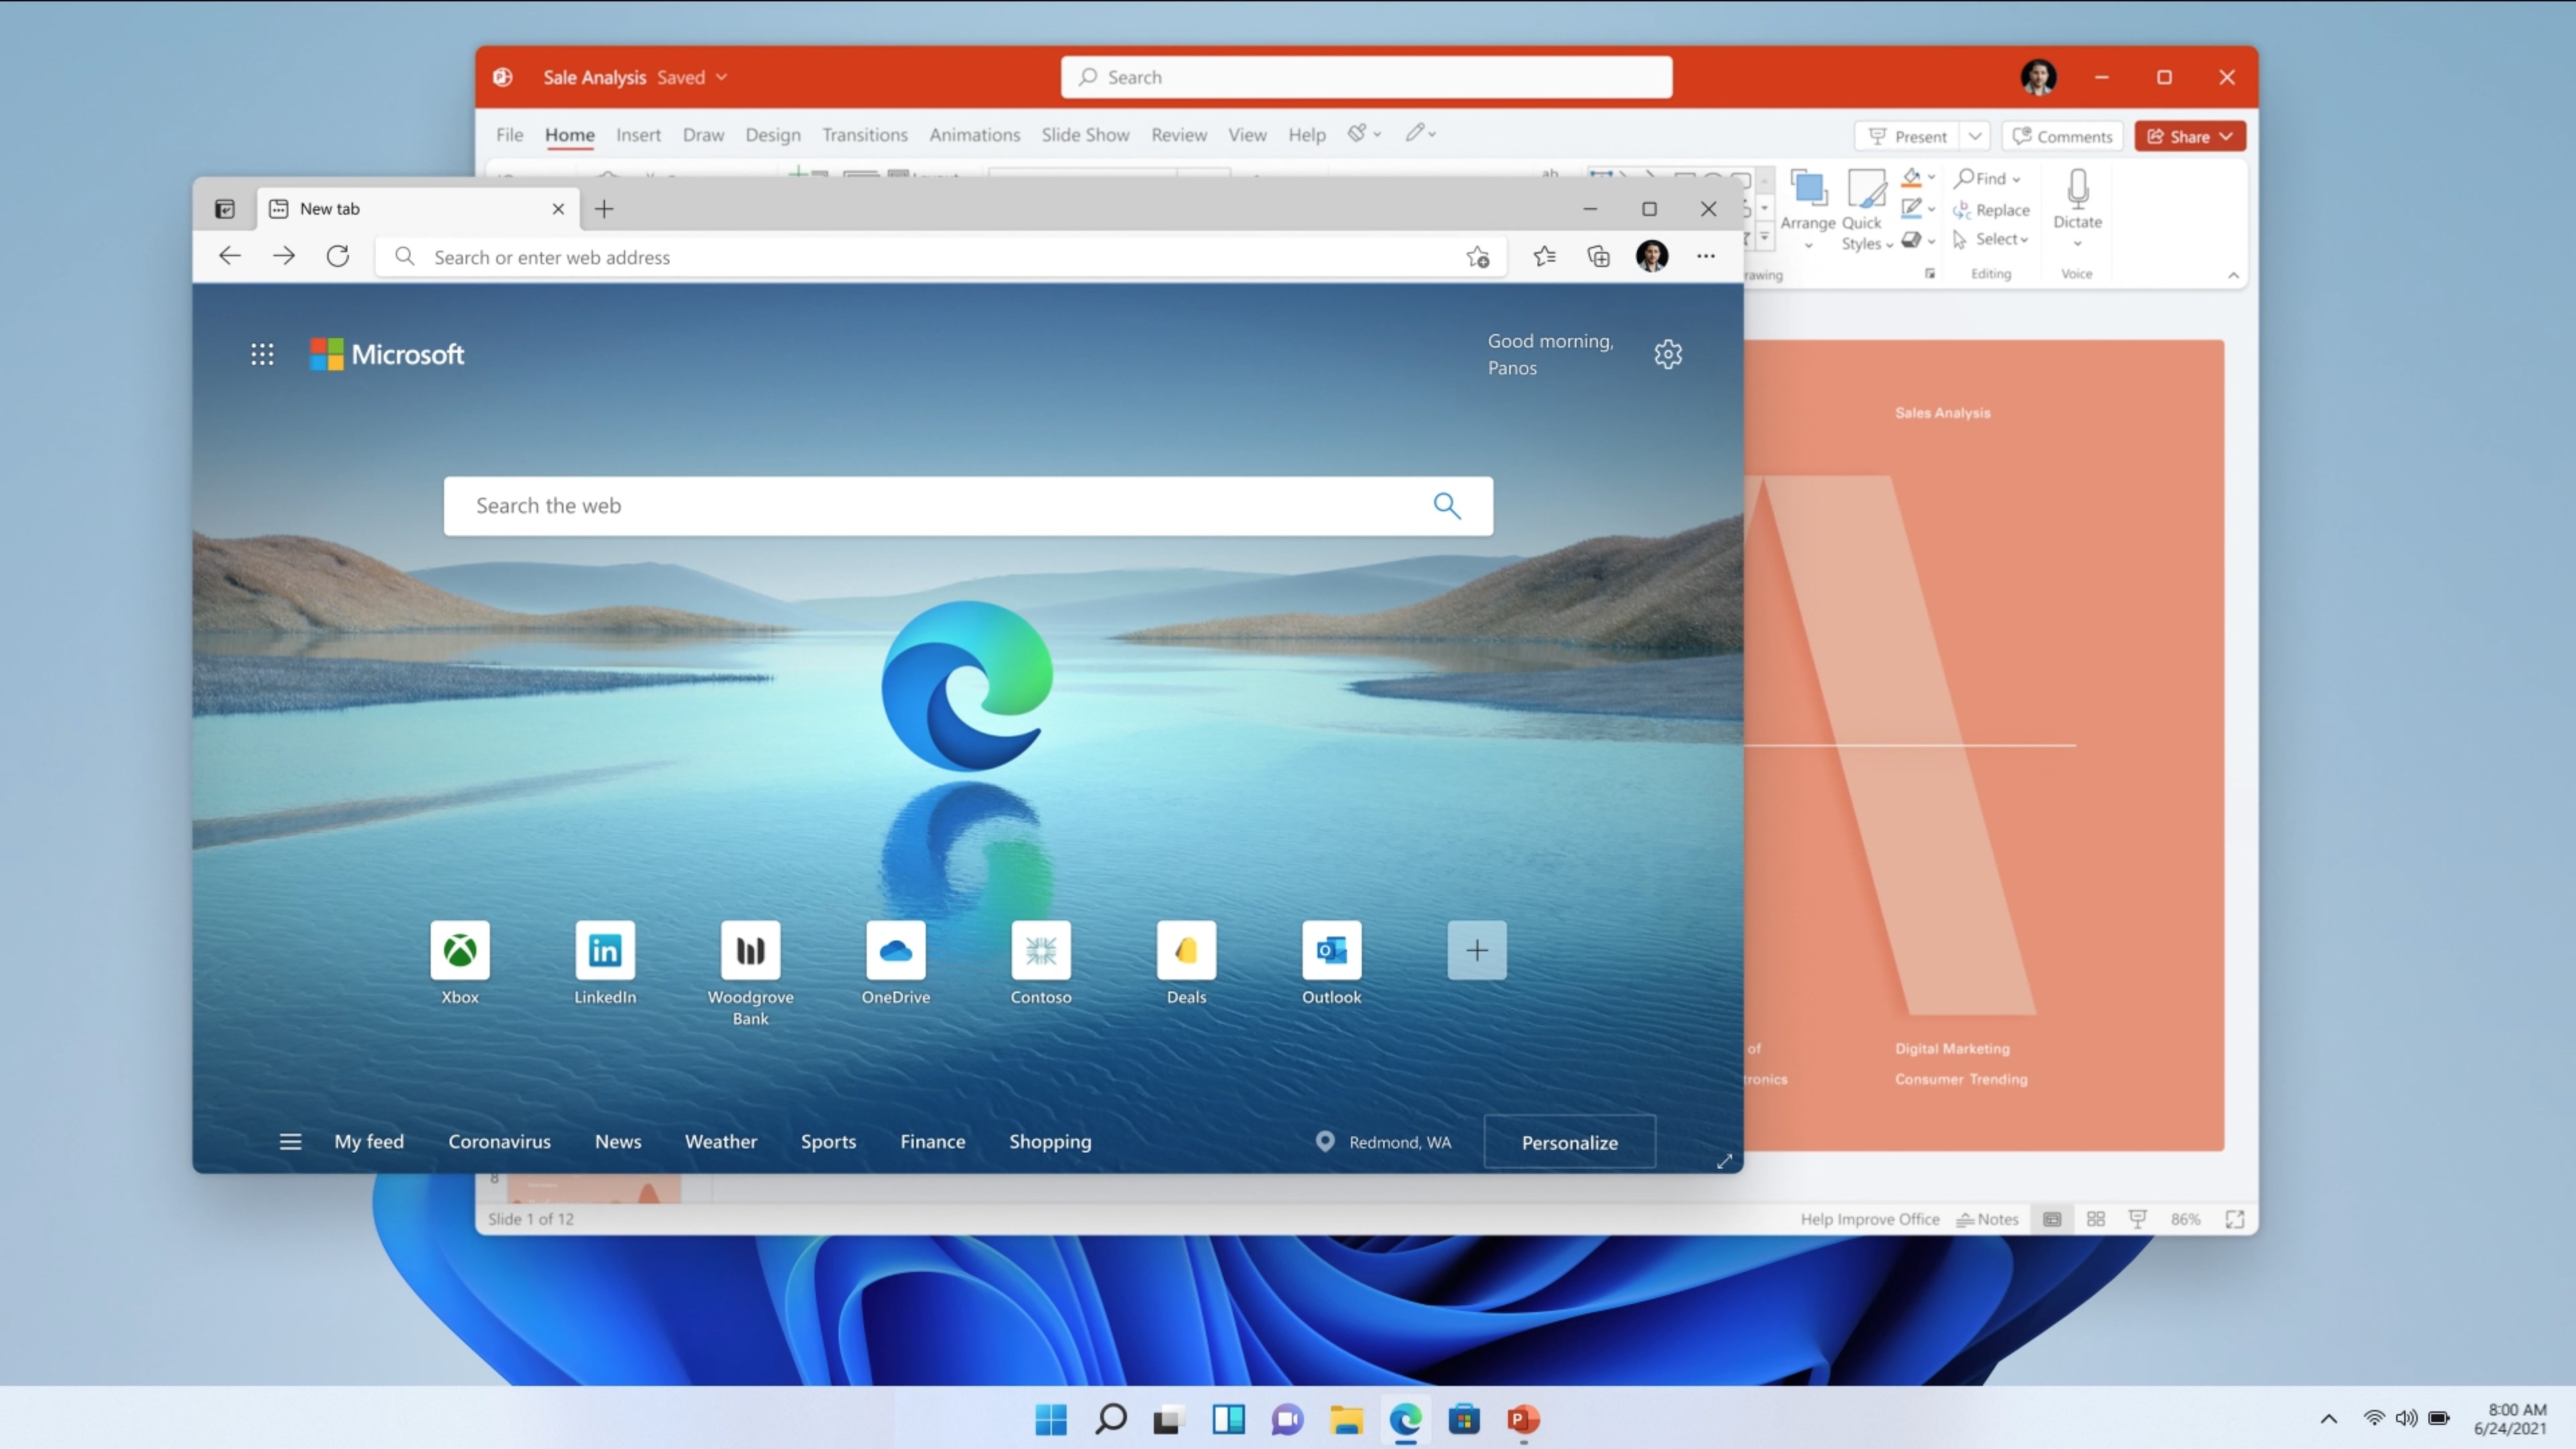Open Shape Outline color dropdown
Screen dimensions: 2576x1449
pyautogui.click(x=1931, y=209)
